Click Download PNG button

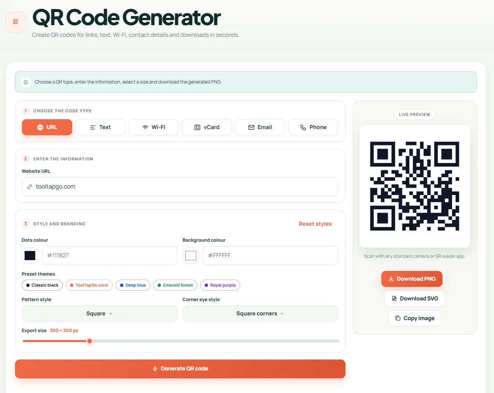point(412,279)
